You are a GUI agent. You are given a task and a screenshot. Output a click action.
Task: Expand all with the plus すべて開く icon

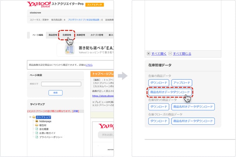148,54
